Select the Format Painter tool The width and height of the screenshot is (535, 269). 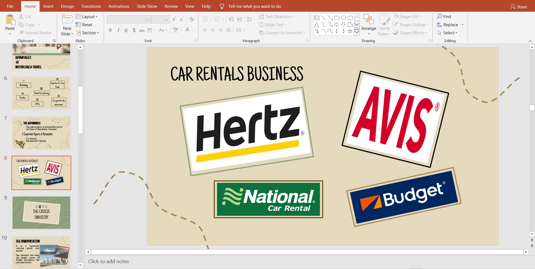coord(35,33)
